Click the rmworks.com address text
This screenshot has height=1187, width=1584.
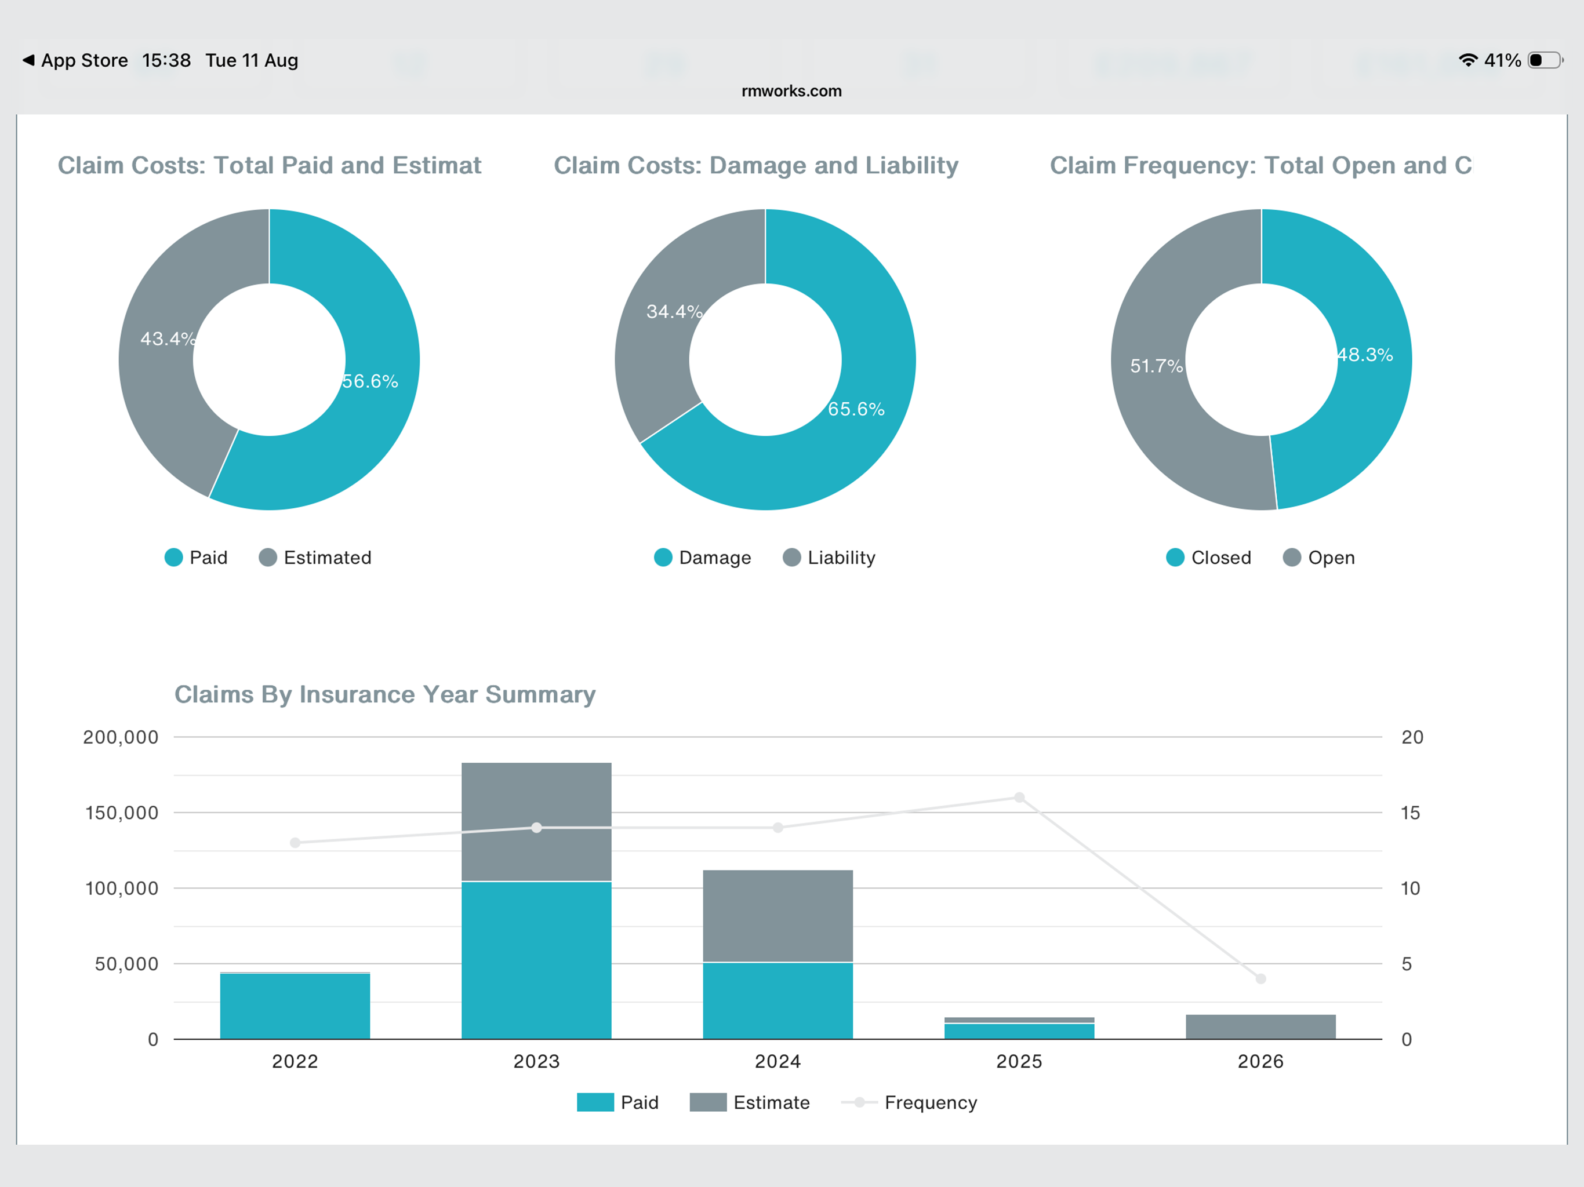(791, 91)
